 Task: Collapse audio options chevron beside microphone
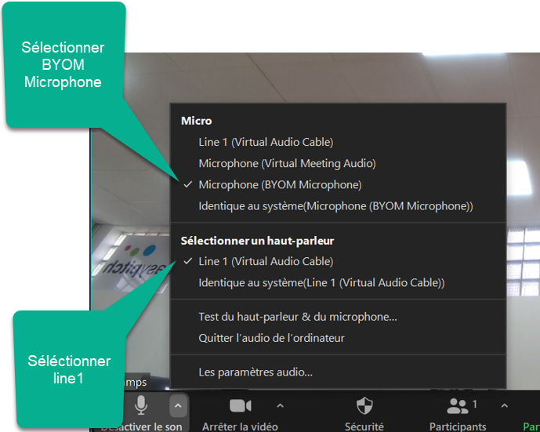point(178,405)
